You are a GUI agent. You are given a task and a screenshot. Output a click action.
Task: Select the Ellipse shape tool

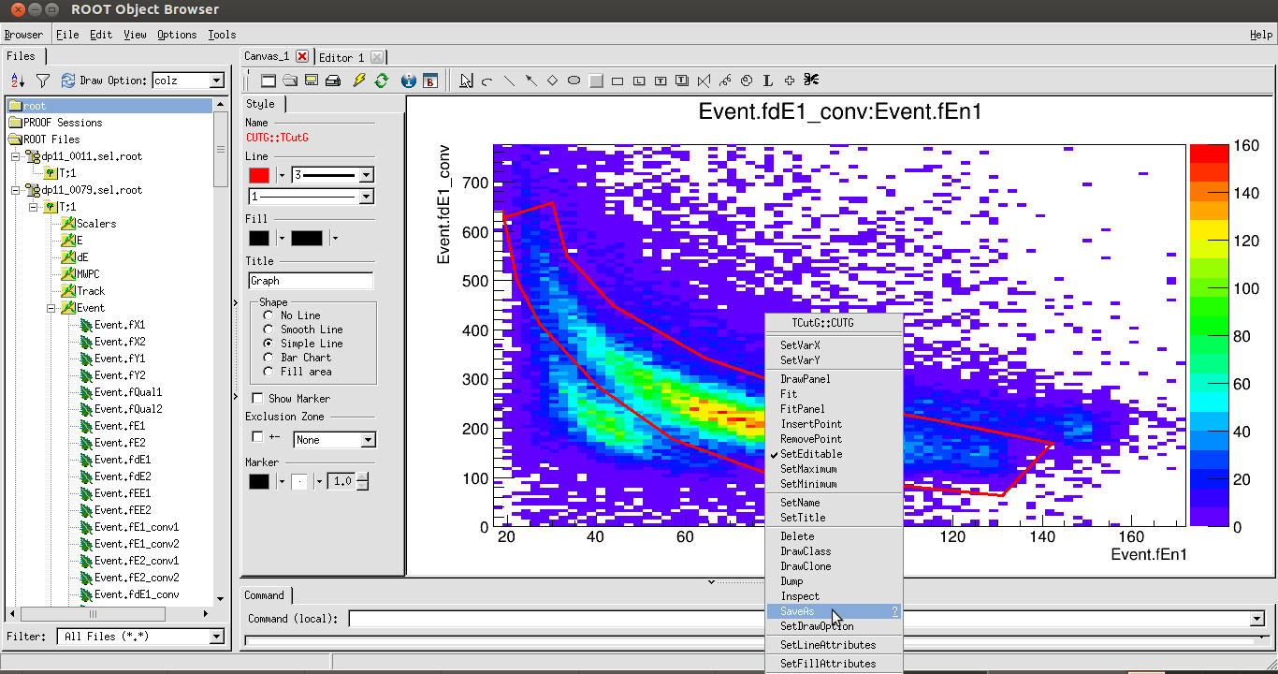pos(574,81)
